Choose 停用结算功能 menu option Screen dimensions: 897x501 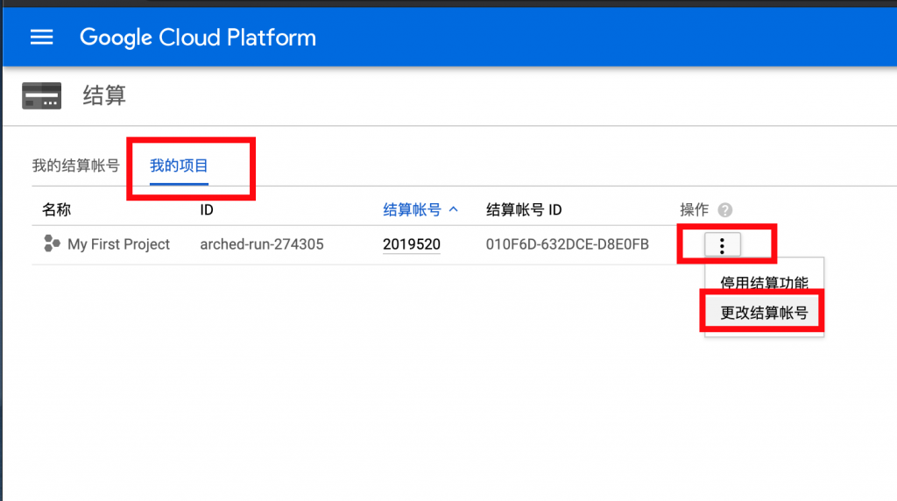(764, 282)
